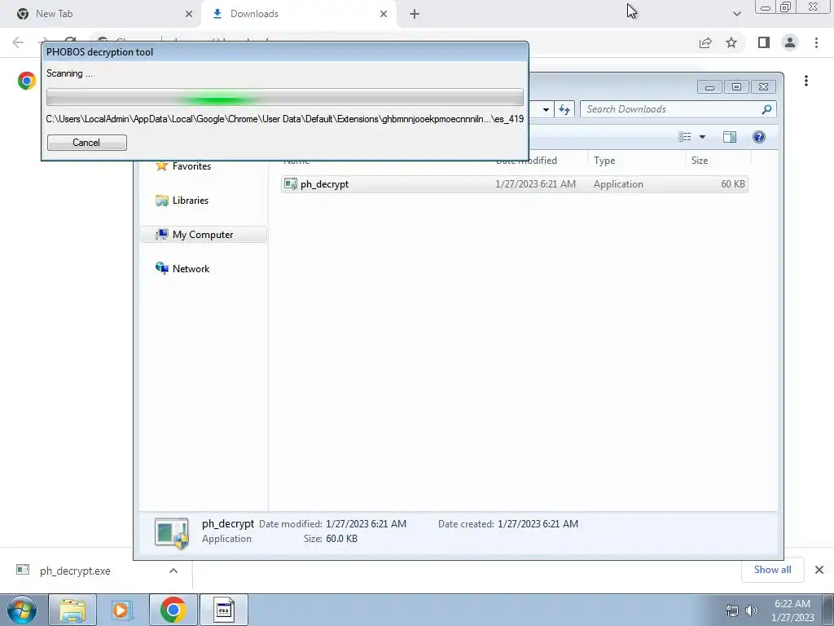Click the ph_decrypt details pane thumbnail
This screenshot has width=834, height=626.
[171, 532]
